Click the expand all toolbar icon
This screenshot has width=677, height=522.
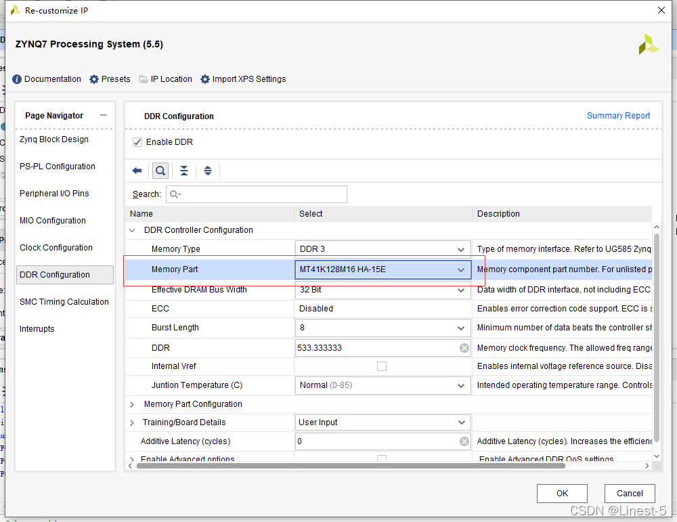tap(208, 171)
